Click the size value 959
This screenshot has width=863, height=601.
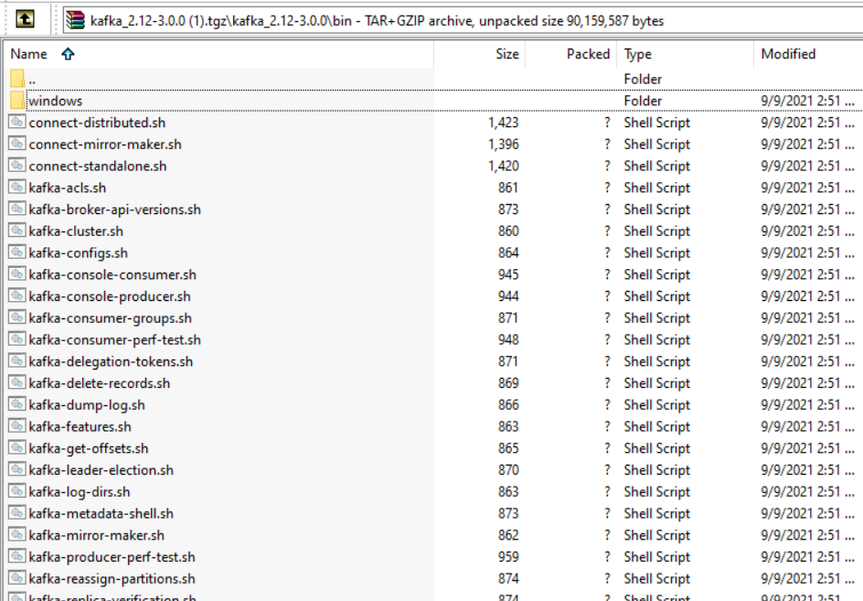click(x=508, y=557)
